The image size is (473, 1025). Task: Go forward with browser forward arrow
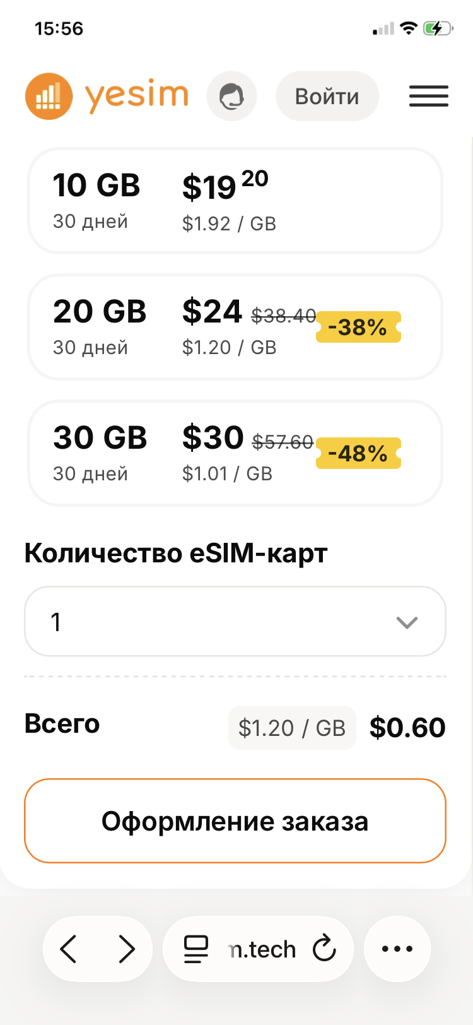tap(127, 949)
